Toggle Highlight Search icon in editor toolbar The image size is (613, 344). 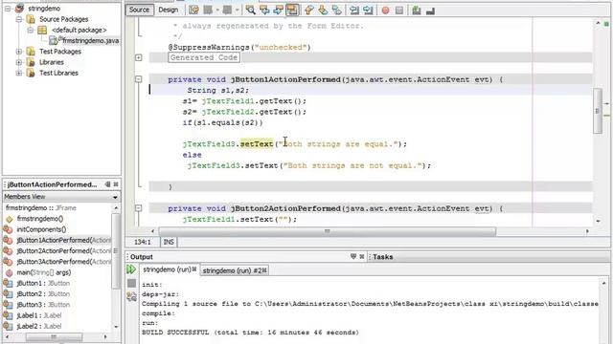[x=292, y=11]
